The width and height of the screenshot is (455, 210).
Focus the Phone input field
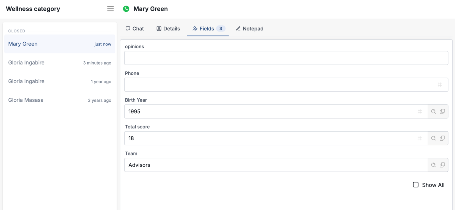pos(286,85)
